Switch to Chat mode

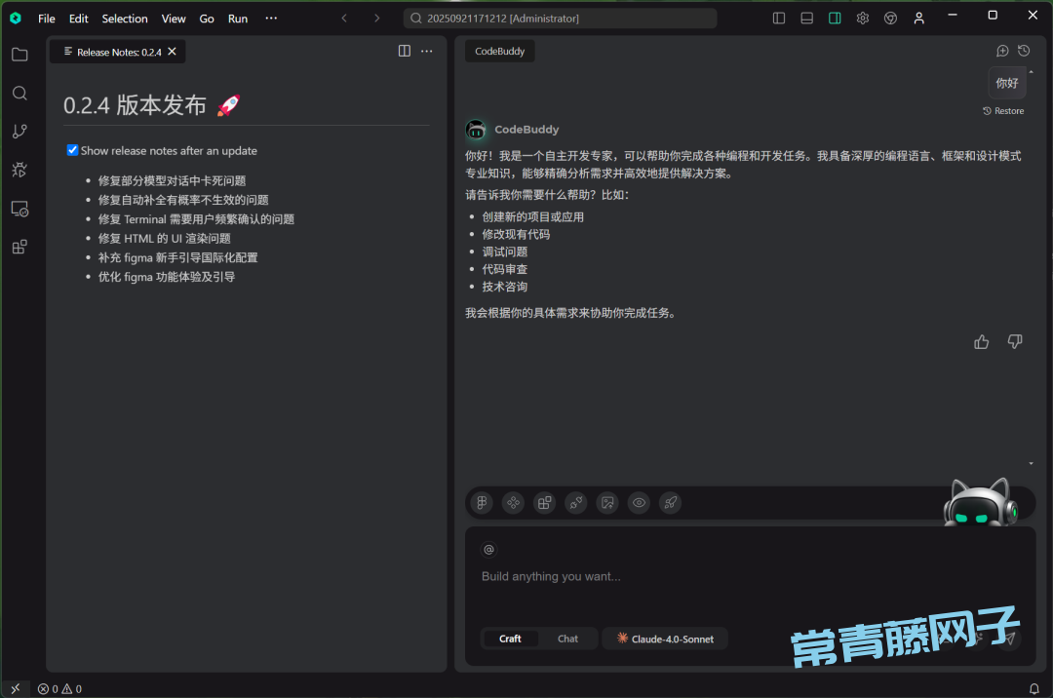[567, 639]
